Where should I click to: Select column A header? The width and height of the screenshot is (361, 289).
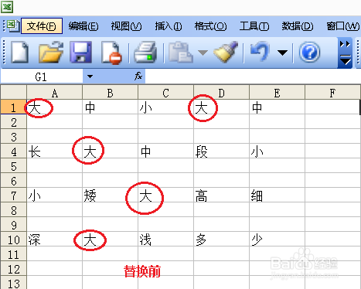[x=54, y=93]
